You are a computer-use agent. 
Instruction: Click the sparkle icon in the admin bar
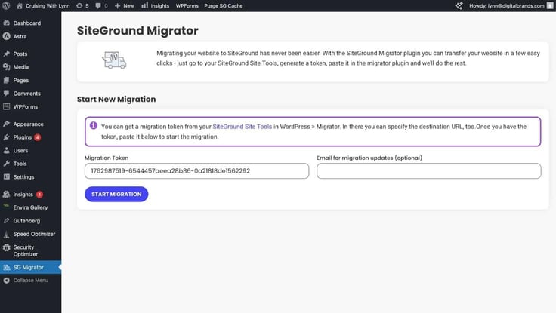pyautogui.click(x=459, y=6)
